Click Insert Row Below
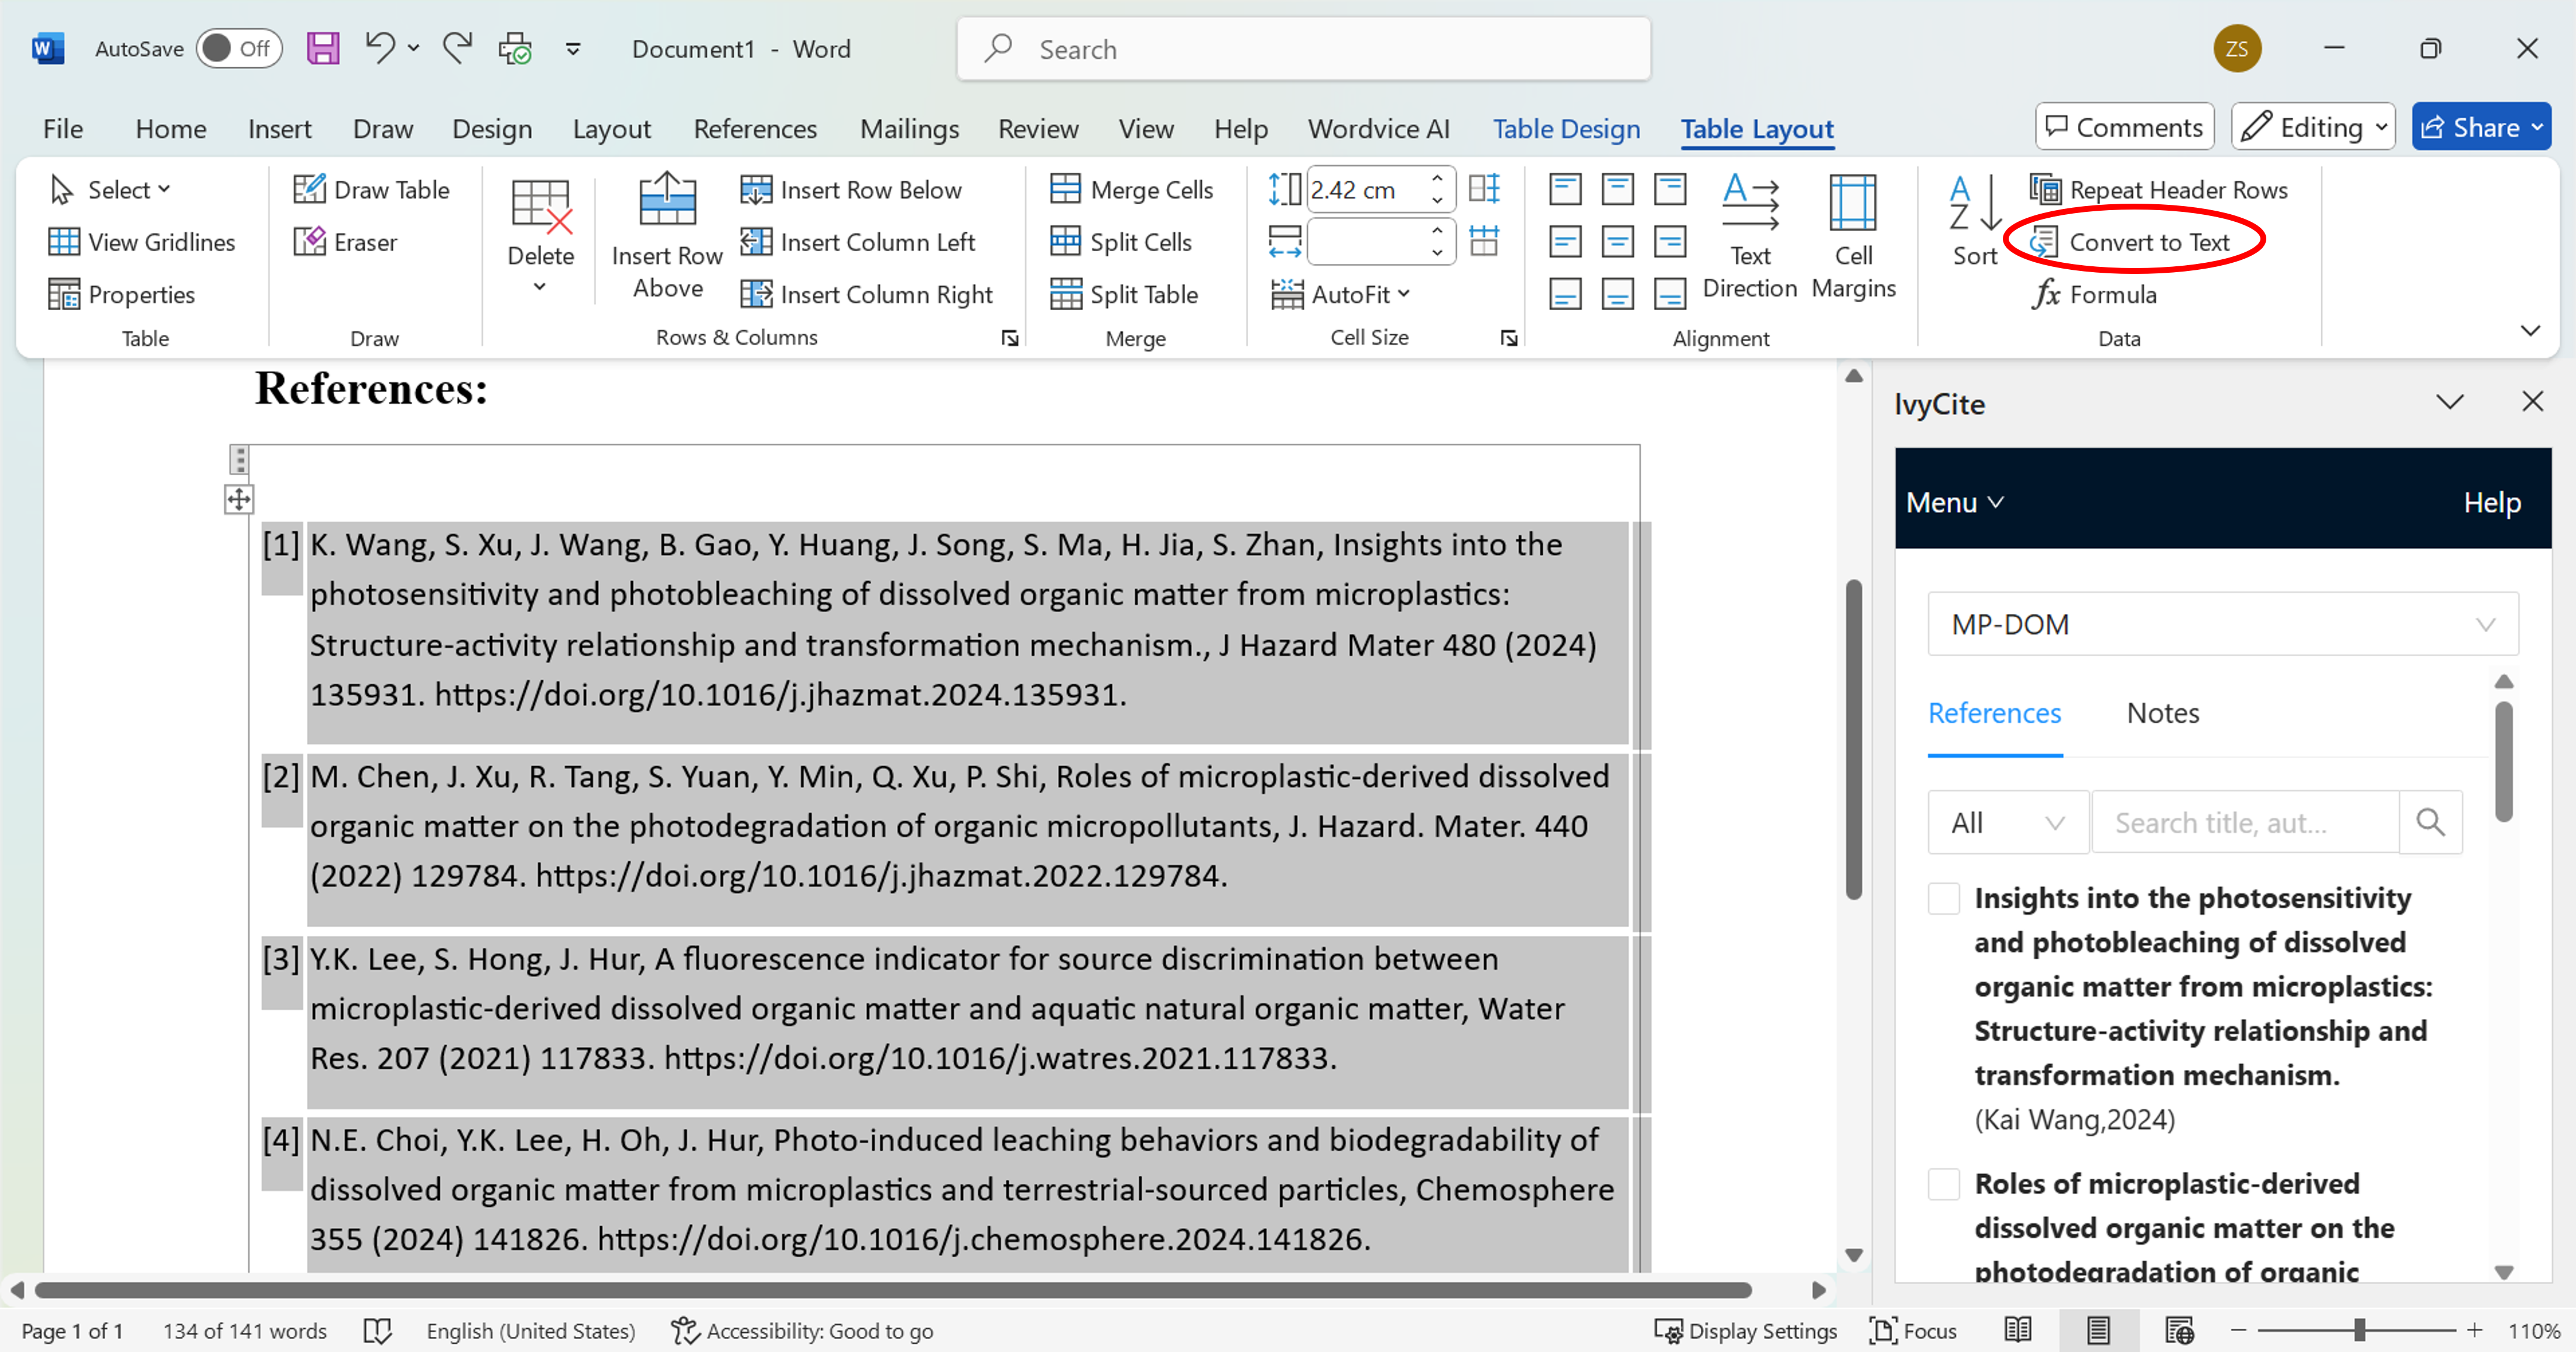 [851, 189]
